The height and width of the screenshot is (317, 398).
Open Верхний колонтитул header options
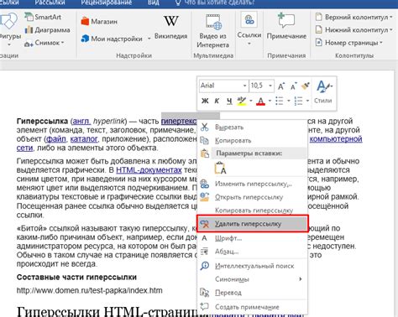[353, 17]
